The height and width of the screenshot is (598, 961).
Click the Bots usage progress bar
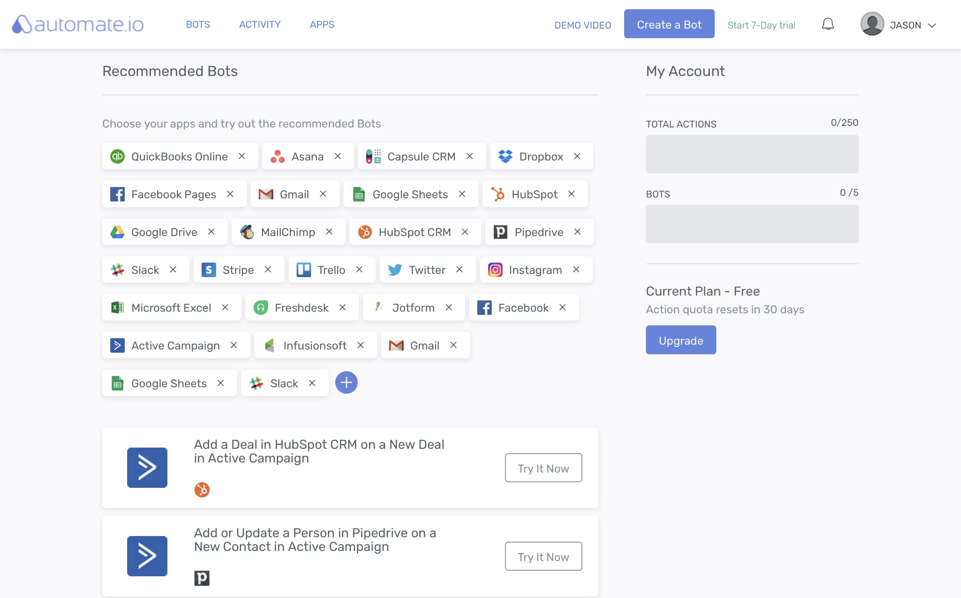pyautogui.click(x=752, y=224)
